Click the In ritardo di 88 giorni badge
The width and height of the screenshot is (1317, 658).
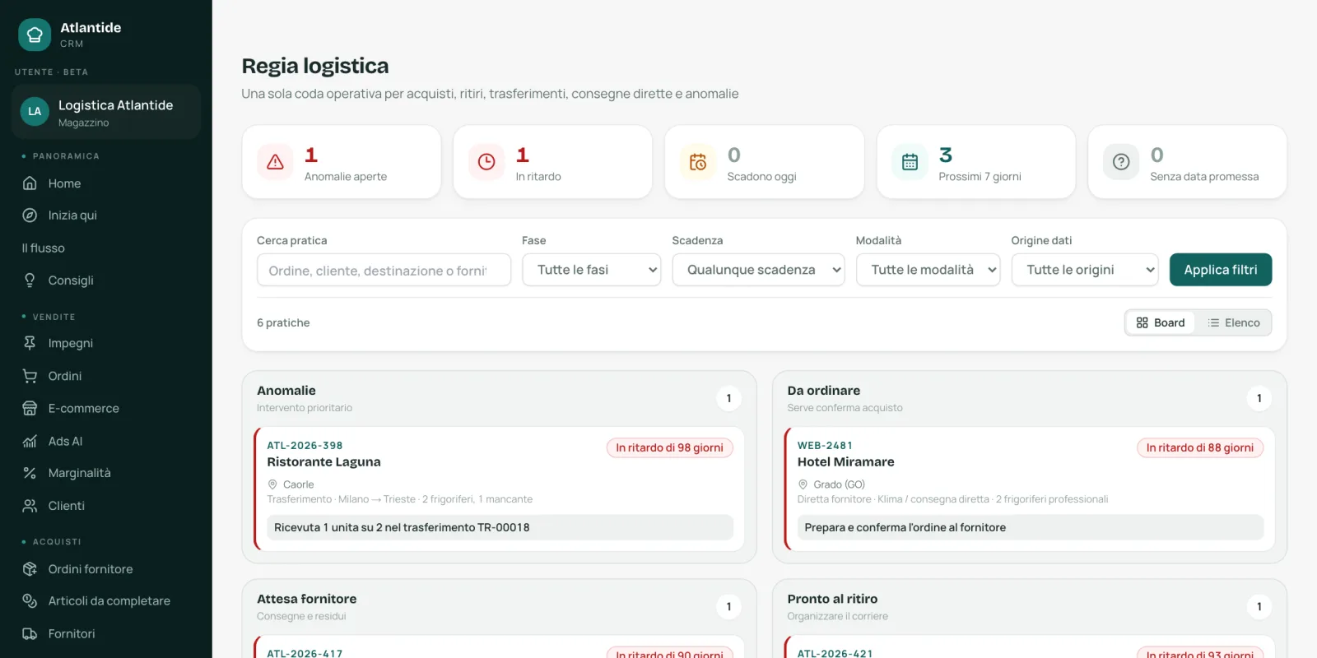(1200, 447)
